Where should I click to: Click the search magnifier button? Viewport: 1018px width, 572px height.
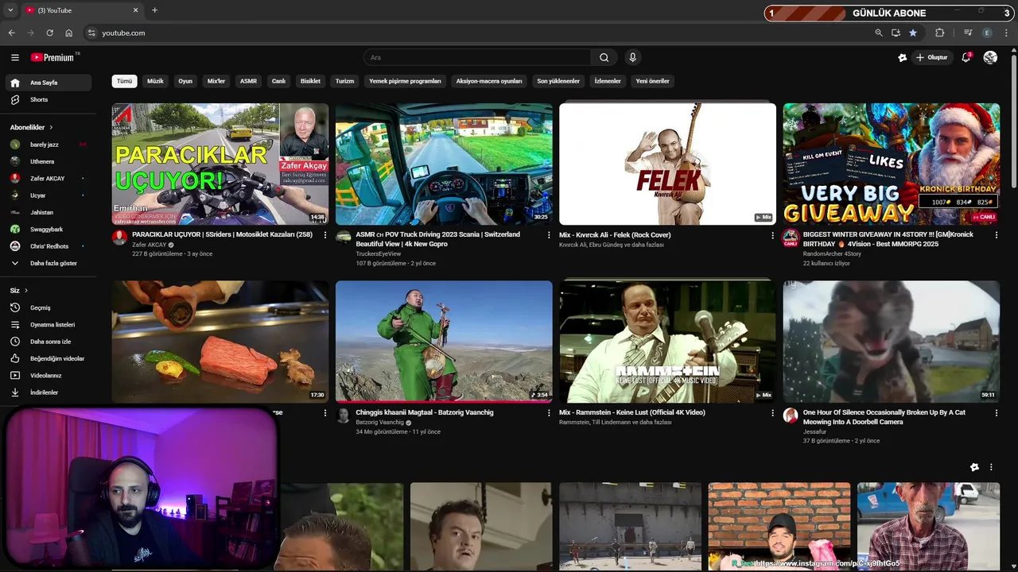(604, 57)
